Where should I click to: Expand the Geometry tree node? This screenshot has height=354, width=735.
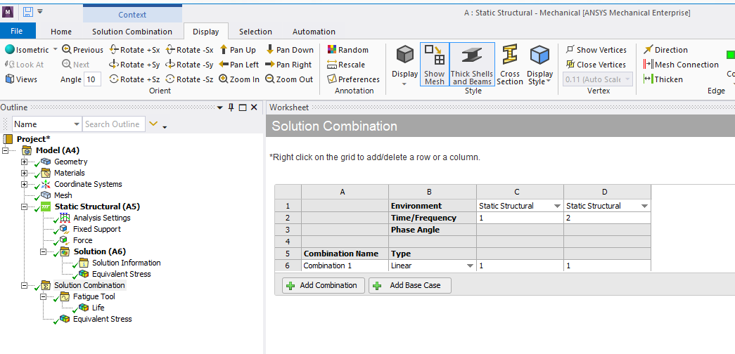click(x=25, y=162)
